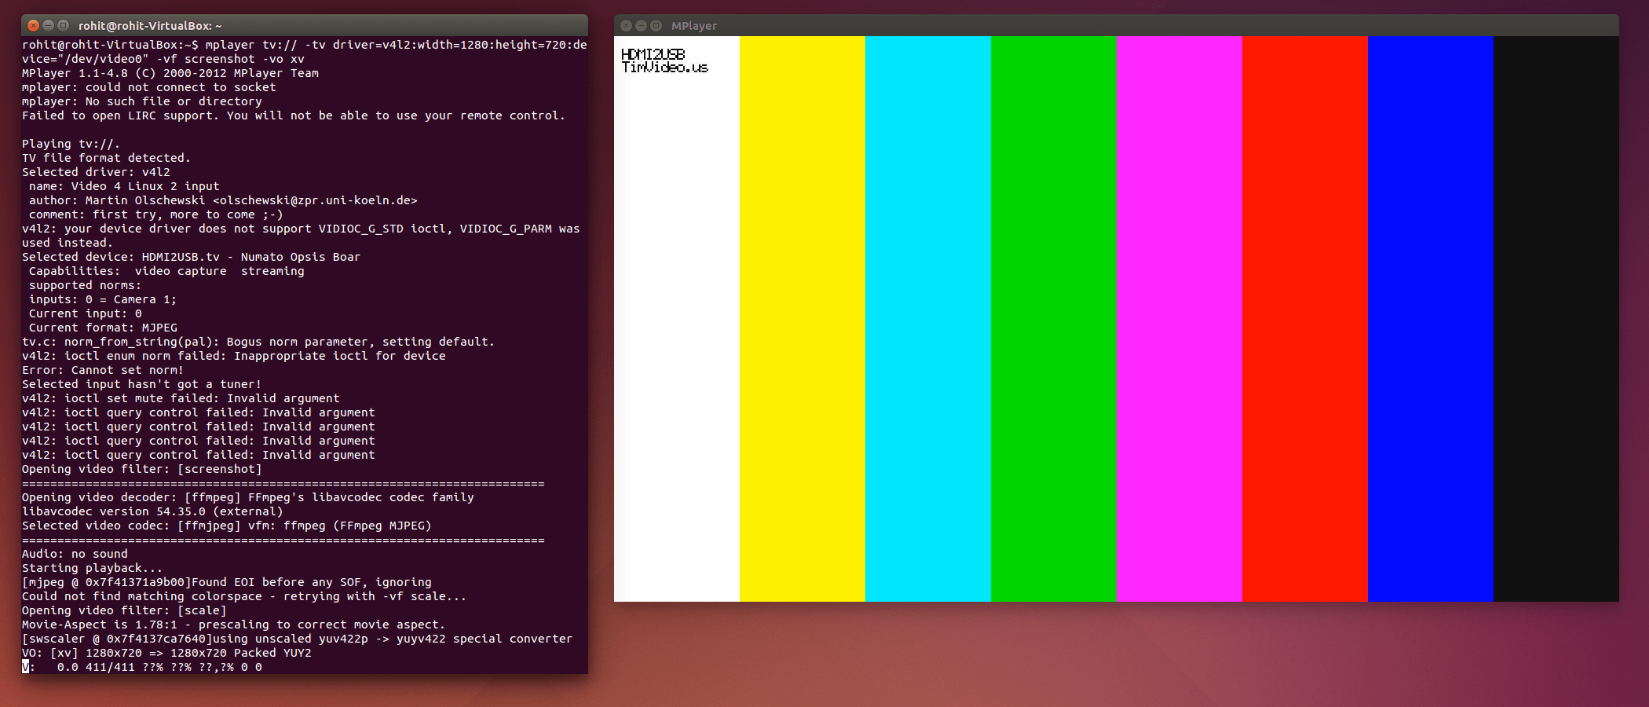
Task: Minimize the MPlayer video window
Action: [x=641, y=25]
